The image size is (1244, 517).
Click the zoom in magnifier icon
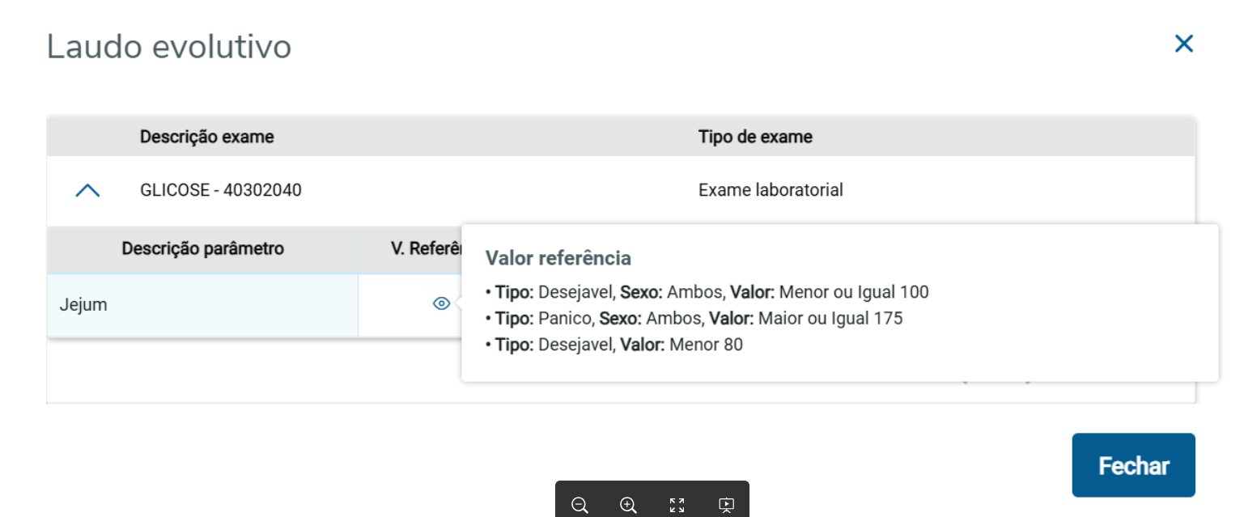point(628,506)
